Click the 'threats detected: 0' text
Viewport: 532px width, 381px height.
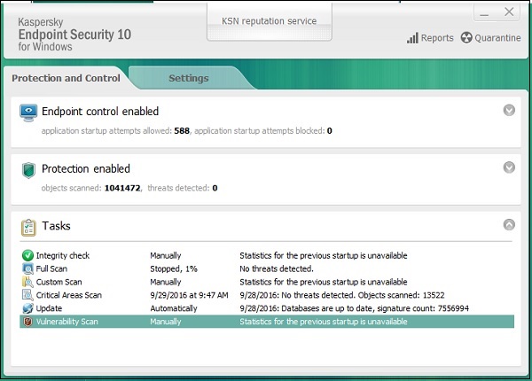183,188
